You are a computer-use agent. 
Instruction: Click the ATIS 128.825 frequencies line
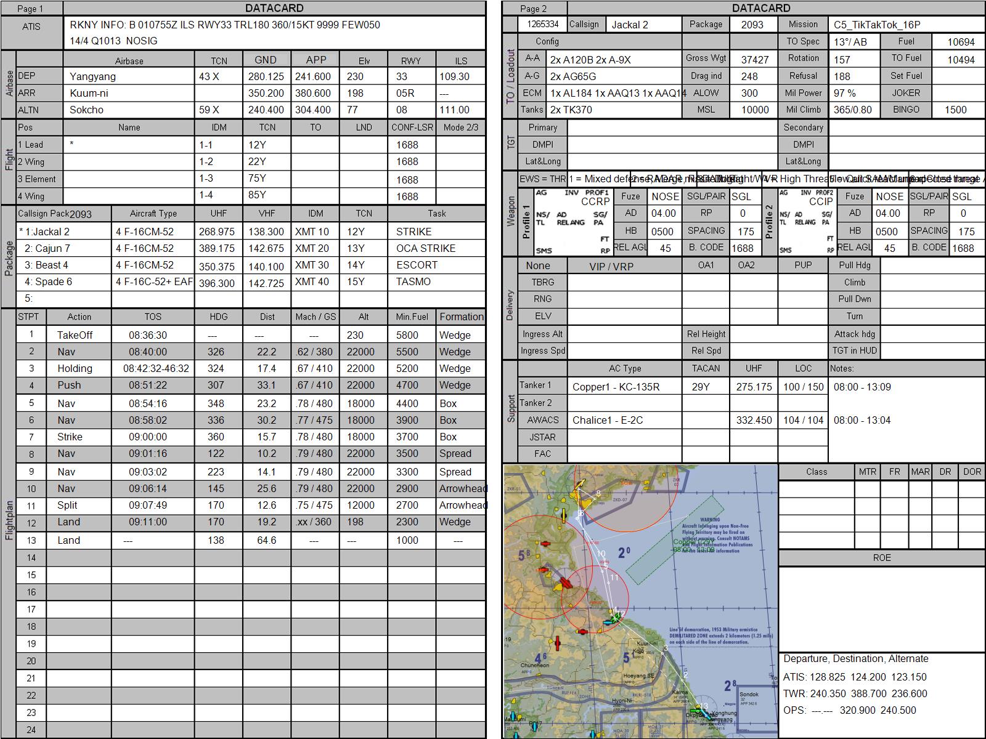[x=855, y=677]
